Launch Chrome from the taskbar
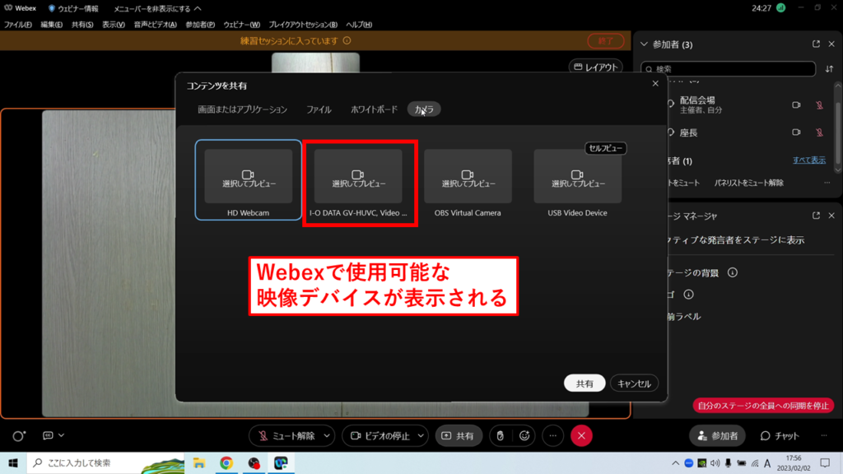 pyautogui.click(x=225, y=462)
